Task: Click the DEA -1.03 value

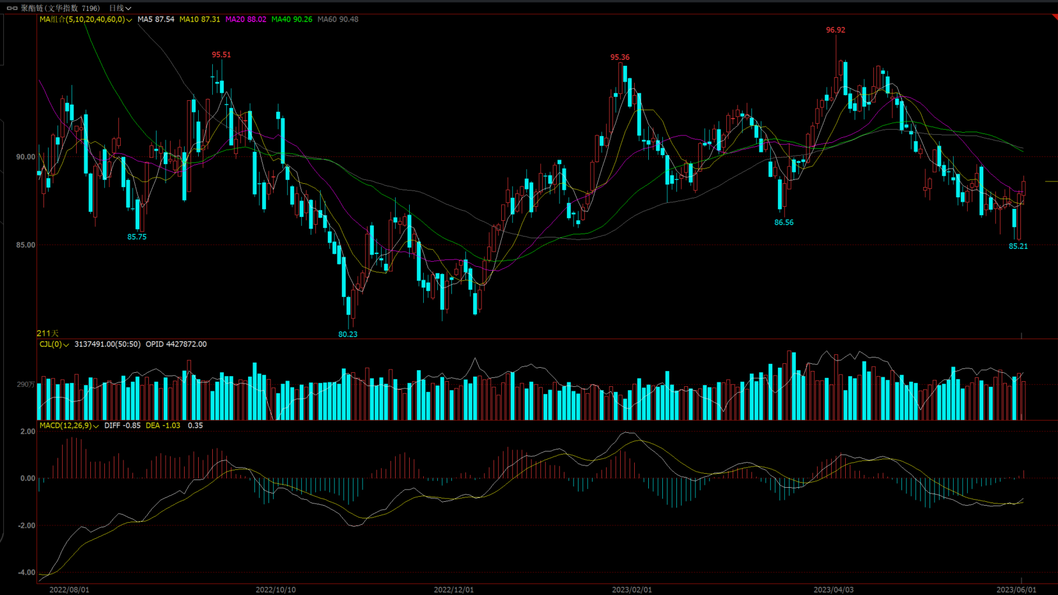Action: 163,426
